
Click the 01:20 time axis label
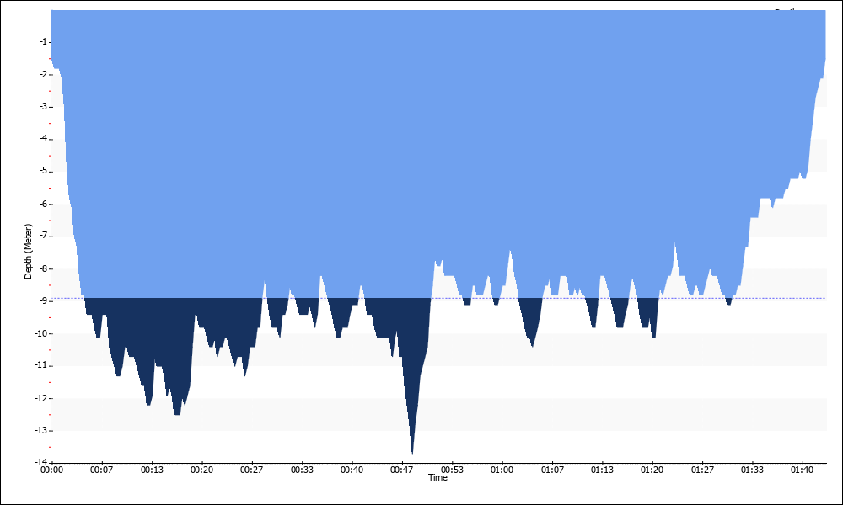(652, 470)
